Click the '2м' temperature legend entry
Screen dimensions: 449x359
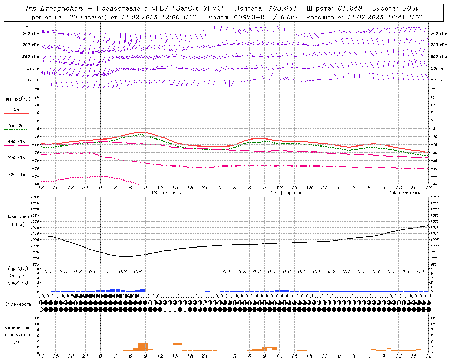(16, 109)
